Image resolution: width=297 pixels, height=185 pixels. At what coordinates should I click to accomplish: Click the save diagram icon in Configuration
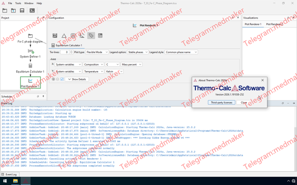click(x=55, y=36)
